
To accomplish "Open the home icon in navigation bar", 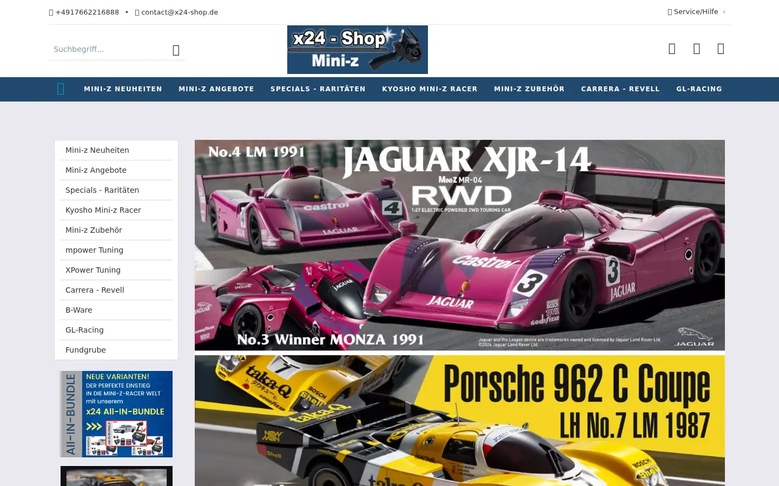I will tap(61, 89).
